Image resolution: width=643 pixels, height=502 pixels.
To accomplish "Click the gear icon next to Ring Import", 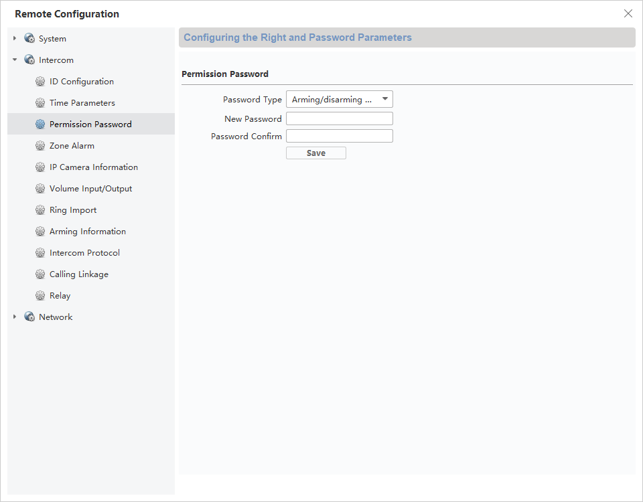I will [x=40, y=210].
